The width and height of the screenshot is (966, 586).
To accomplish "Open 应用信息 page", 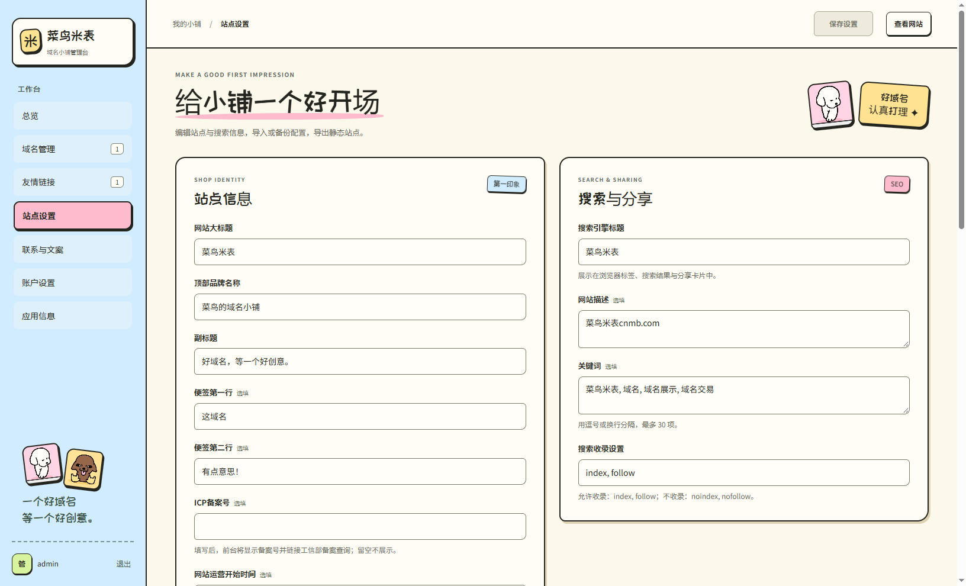I will click(x=73, y=316).
